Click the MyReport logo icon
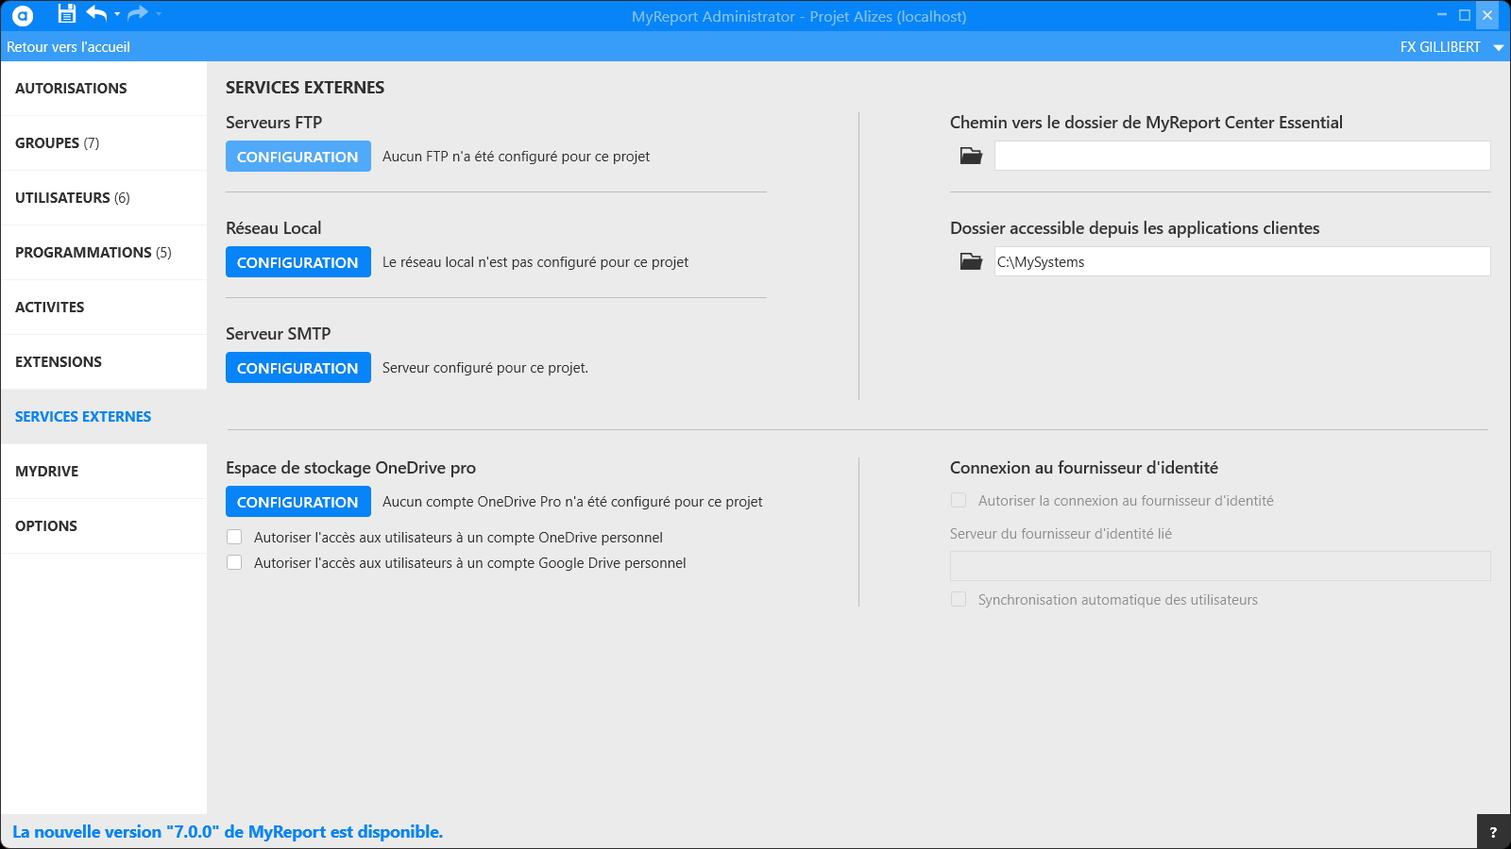1511x849 pixels. pyautogui.click(x=23, y=16)
